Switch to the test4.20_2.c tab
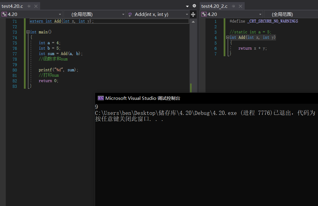This screenshot has width=318, height=206. (214, 6)
